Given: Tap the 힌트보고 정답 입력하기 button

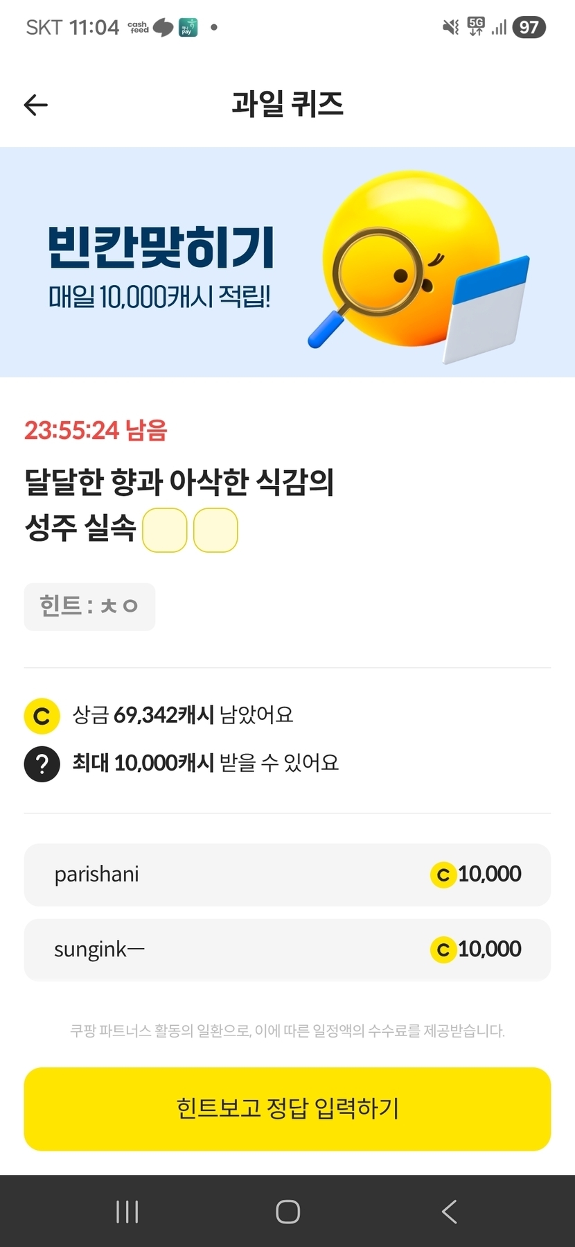Looking at the screenshot, I should [x=287, y=1108].
